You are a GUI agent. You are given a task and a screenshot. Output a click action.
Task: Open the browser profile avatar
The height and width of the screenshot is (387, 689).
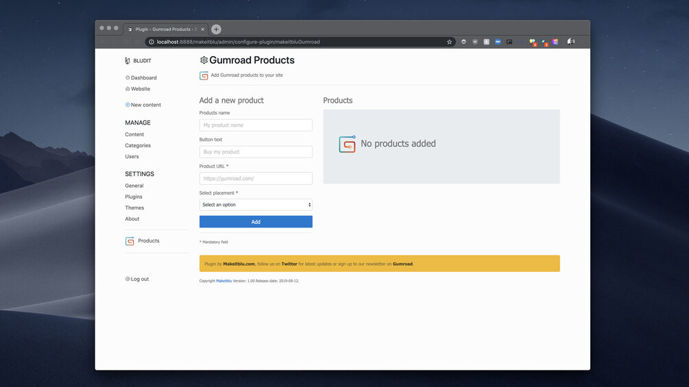point(571,42)
